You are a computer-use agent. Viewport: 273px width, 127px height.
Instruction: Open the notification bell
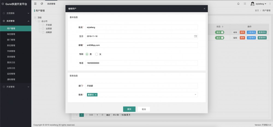click(238, 4)
